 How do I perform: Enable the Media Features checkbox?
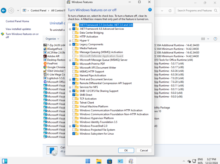[74, 48]
